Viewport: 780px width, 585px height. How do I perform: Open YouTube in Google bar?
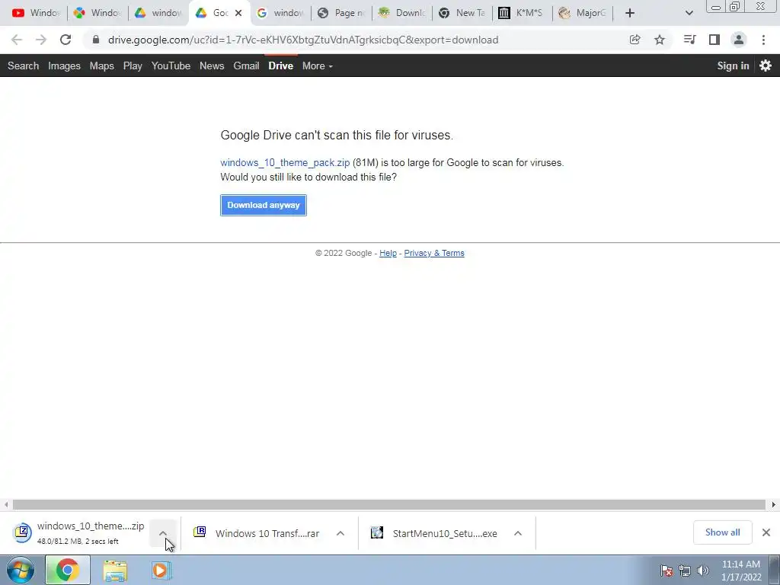[171, 66]
